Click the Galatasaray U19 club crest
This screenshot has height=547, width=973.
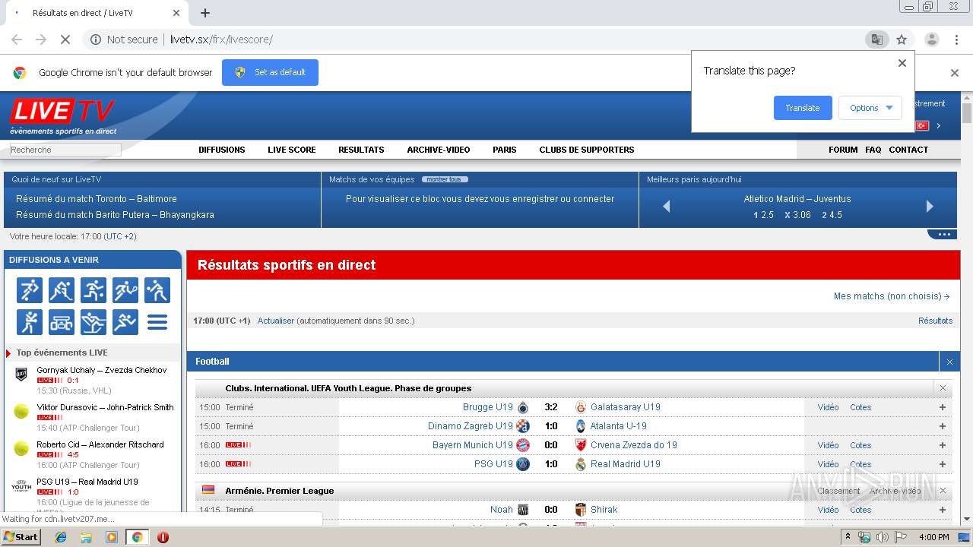tap(581, 407)
